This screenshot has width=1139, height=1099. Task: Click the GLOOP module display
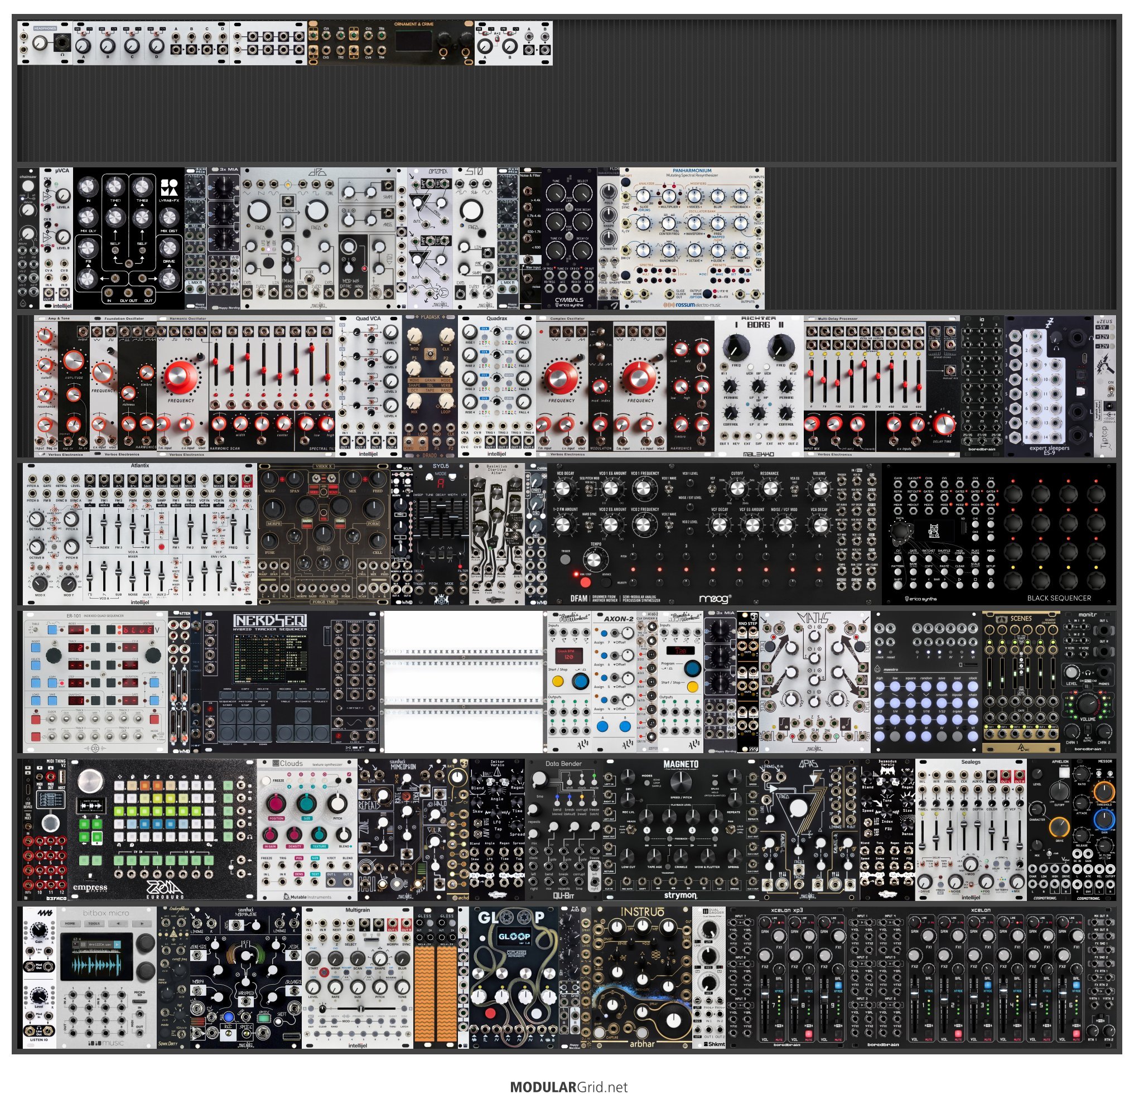click(x=514, y=937)
